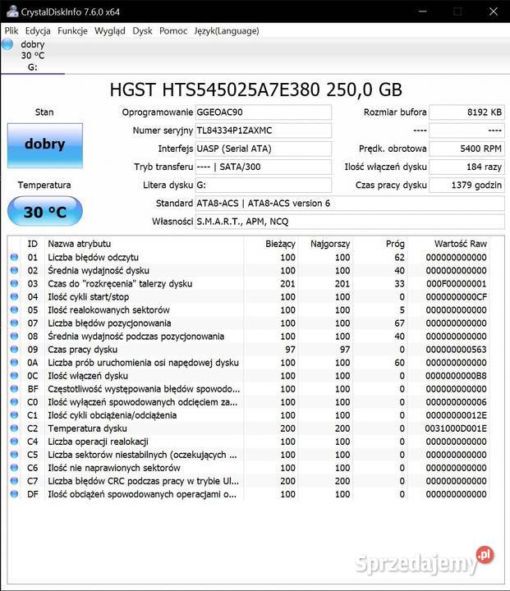The height and width of the screenshot is (591, 510).
Task: Click status icon for attribute 01 row
Action: (x=14, y=258)
